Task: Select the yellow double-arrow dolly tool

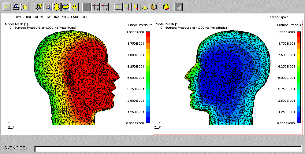Action: pos(57,6)
